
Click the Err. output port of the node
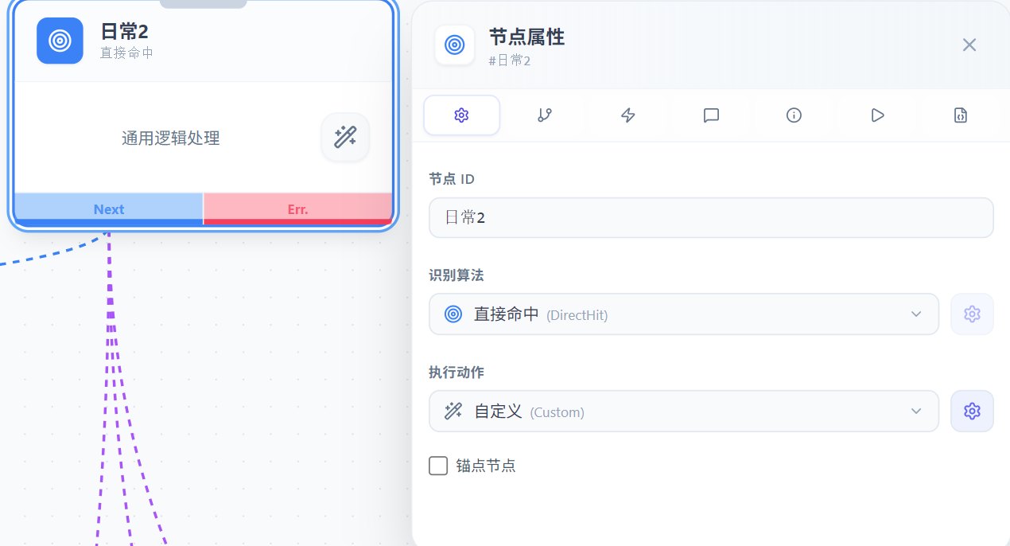[298, 209]
